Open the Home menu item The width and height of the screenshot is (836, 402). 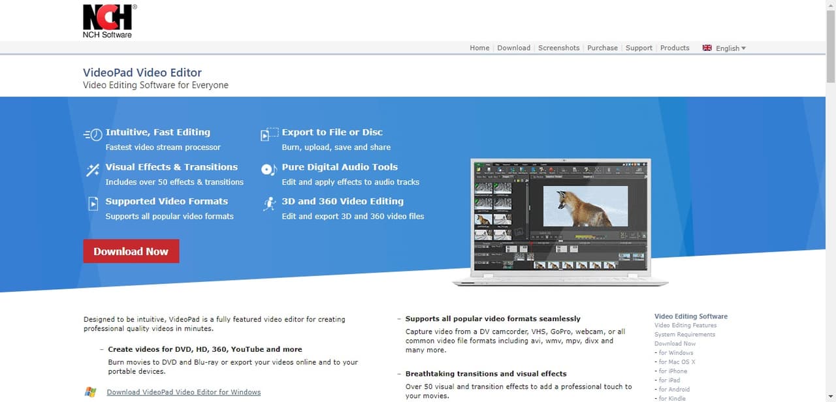pos(479,48)
